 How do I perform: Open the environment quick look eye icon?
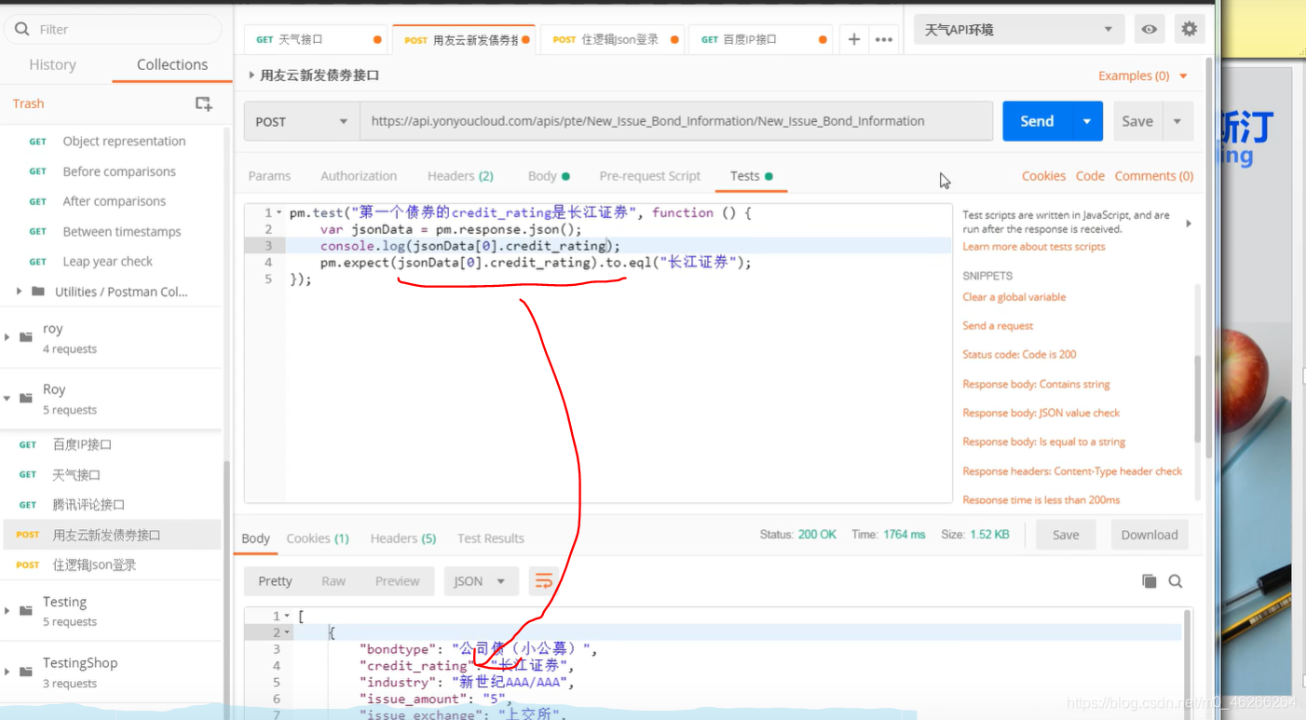(x=1150, y=29)
